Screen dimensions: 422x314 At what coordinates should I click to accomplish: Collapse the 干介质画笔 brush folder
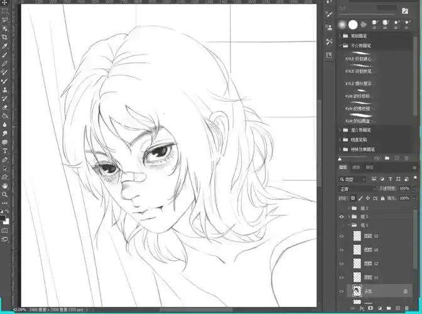(341, 46)
